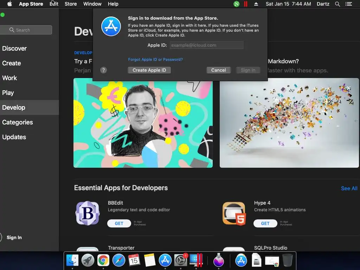Click the macOS Monterey installer dock icon
This screenshot has height=270, width=360.
[x=218, y=260]
